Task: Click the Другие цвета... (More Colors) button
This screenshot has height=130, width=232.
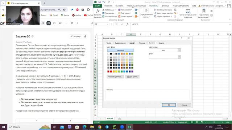Action: 132,77
